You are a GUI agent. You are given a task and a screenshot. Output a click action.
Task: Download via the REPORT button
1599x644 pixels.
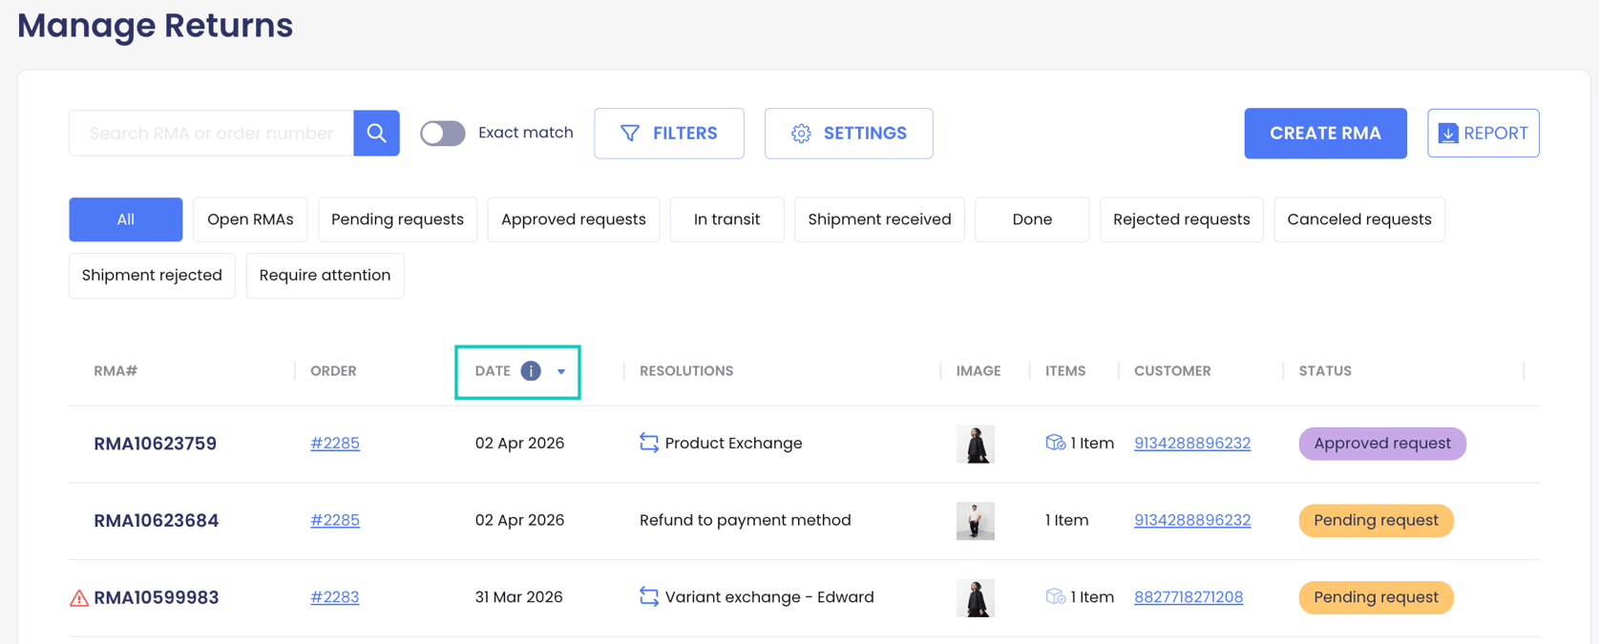tap(1483, 134)
